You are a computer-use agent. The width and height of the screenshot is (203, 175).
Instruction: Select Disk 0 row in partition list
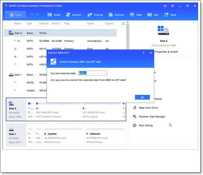pos(60,33)
